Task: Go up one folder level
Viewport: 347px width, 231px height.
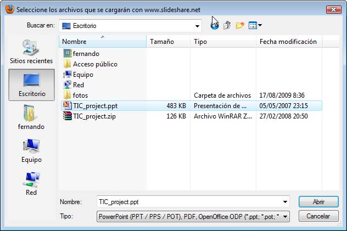Action: 227,25
